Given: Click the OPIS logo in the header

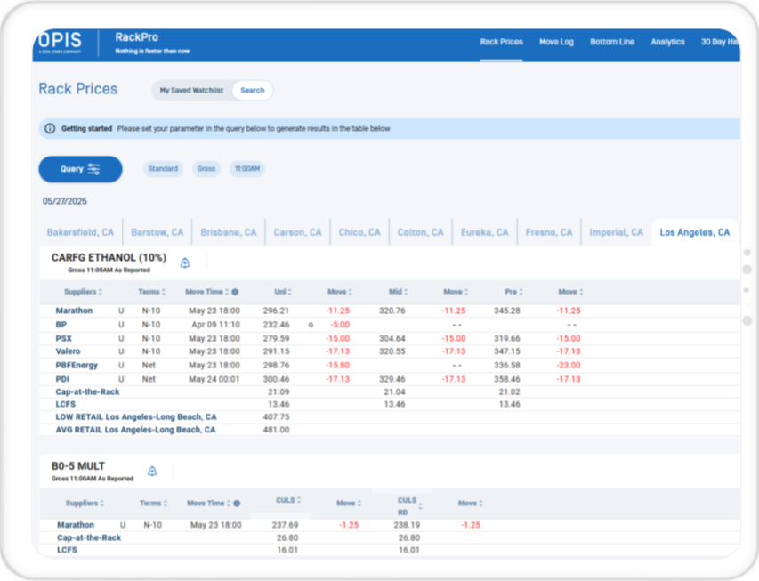Looking at the screenshot, I should 61,44.
